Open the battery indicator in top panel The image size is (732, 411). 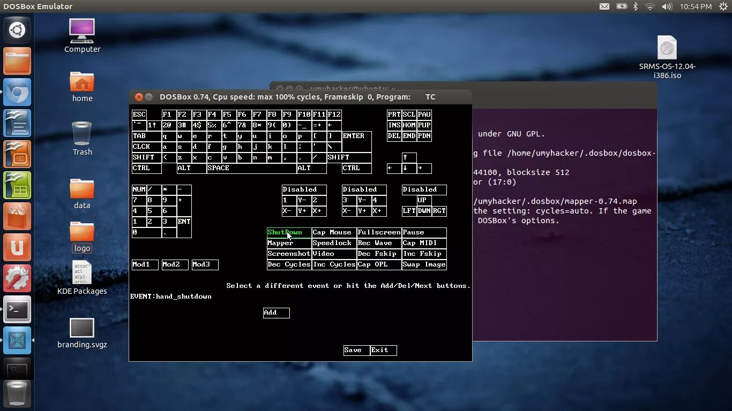622,6
